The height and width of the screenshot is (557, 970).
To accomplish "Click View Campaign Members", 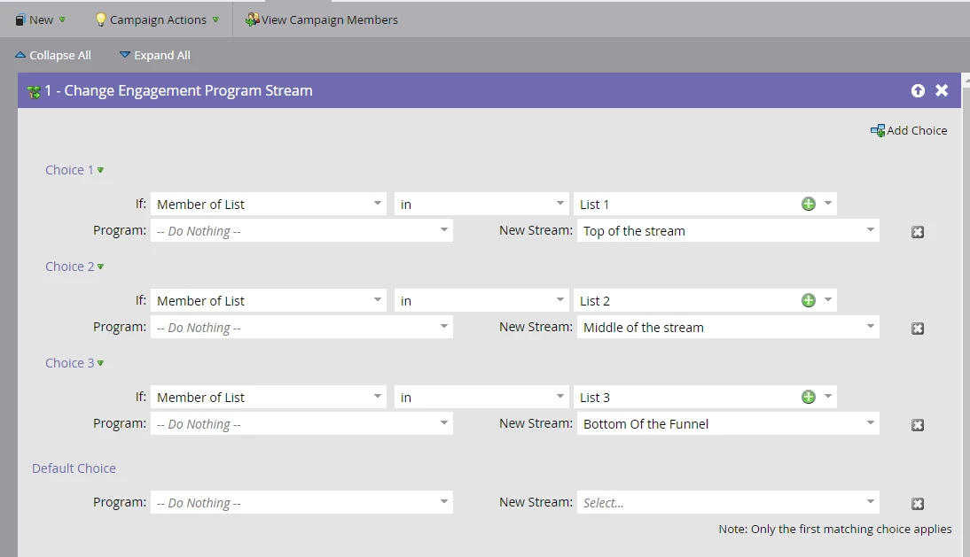I will [322, 19].
